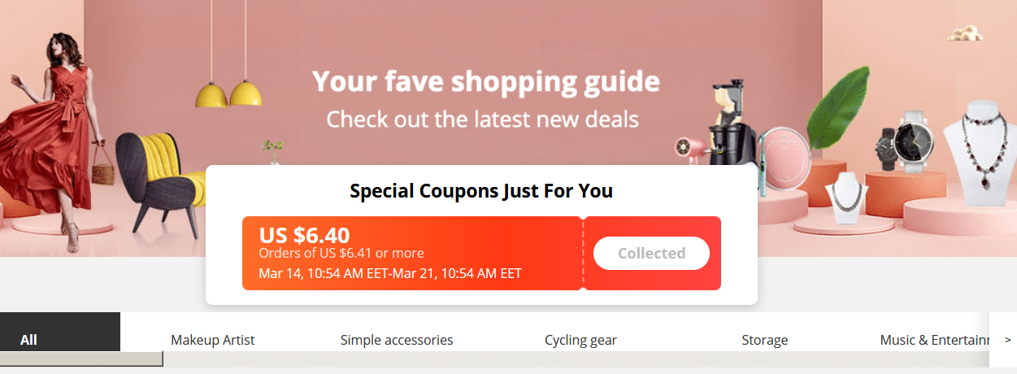Open the Storage category tab
This screenshot has width=1017, height=374.
coord(764,340)
